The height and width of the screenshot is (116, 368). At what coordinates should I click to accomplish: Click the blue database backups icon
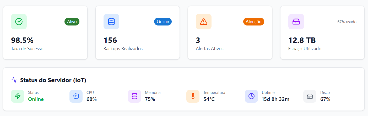(x=111, y=22)
